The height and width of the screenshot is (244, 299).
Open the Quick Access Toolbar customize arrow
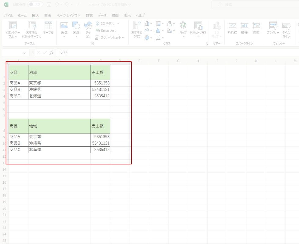(x=78, y=5)
